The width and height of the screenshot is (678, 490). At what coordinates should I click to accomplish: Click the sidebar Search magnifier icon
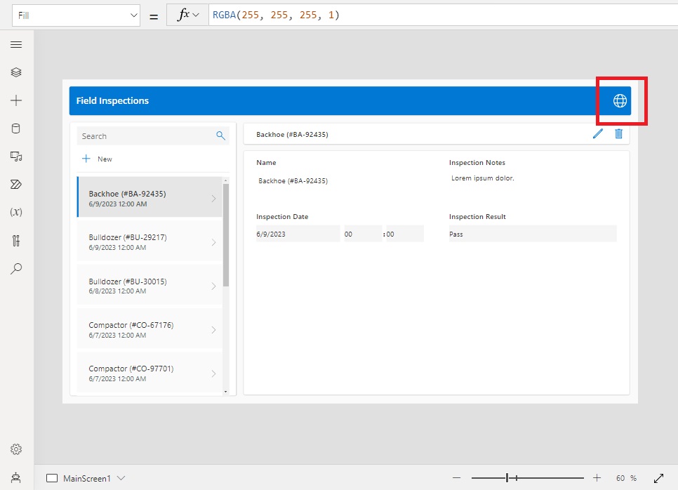tap(16, 269)
